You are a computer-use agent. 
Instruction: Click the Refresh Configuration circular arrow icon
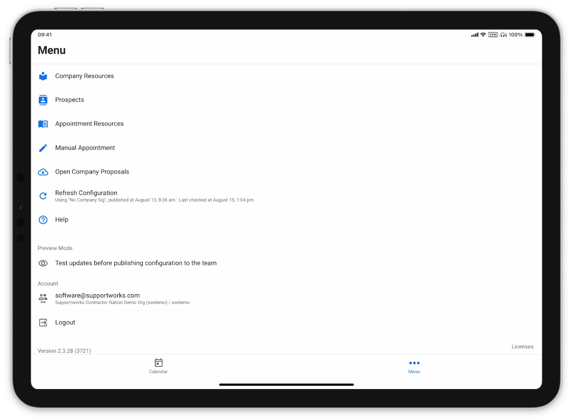pos(43,196)
